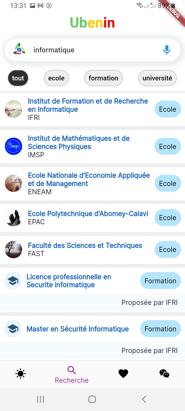The height and width of the screenshot is (411, 185).
Task: Click the search field containing "informatique"
Action: point(95,50)
